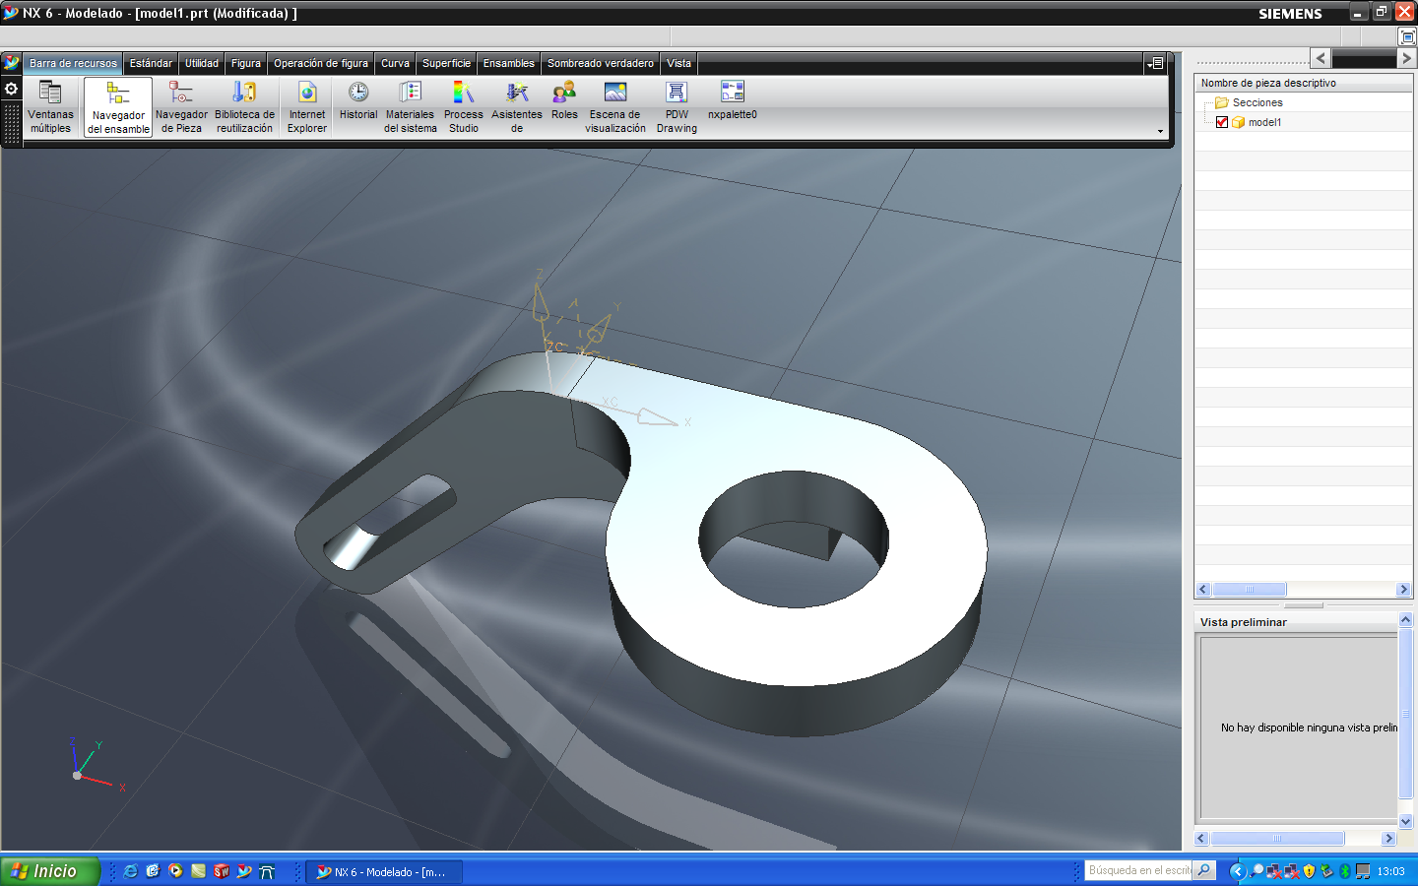
Task: Click previous arrow above navigator panel
Action: (x=1321, y=58)
